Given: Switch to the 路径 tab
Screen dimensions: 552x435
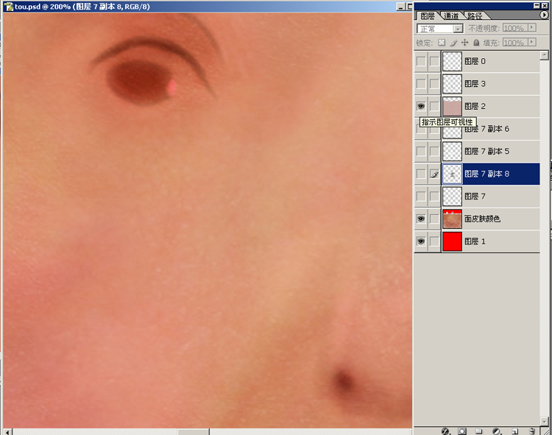Looking at the screenshot, I should coord(475,15).
